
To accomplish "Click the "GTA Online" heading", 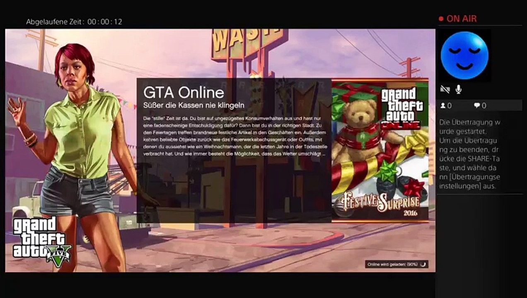I will pos(184,93).
